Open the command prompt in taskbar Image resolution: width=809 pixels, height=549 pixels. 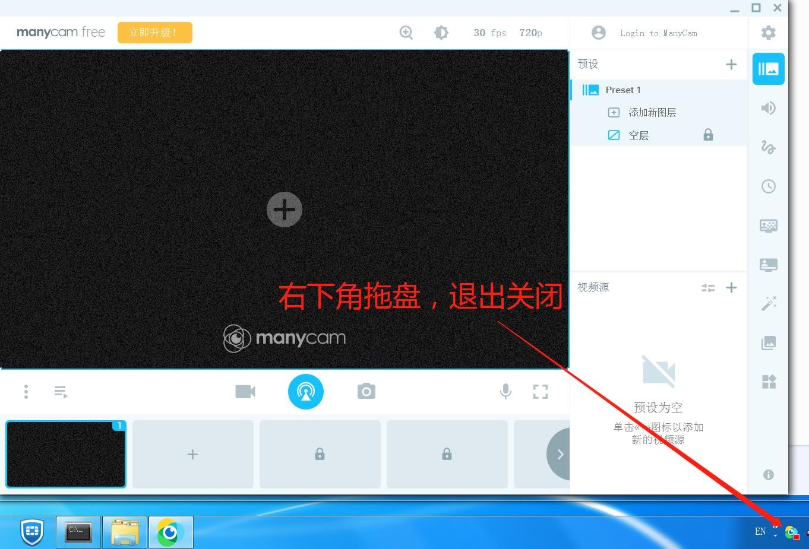pos(78,532)
